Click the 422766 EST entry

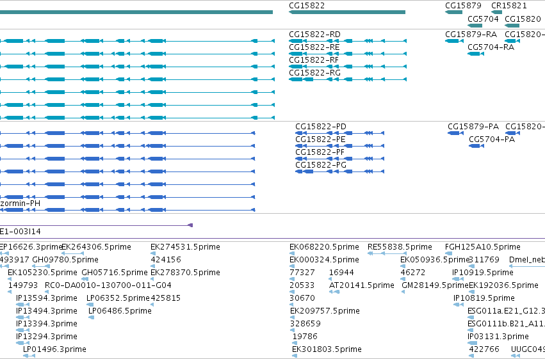point(484,349)
